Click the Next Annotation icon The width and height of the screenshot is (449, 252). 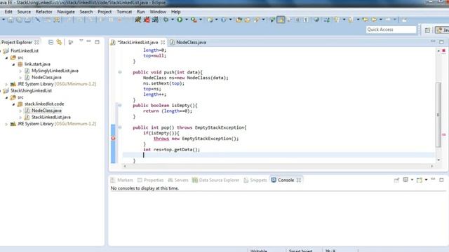[x=337, y=20]
